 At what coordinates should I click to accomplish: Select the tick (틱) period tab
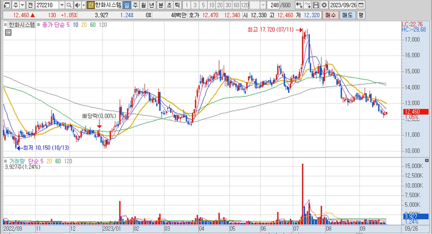177,5
